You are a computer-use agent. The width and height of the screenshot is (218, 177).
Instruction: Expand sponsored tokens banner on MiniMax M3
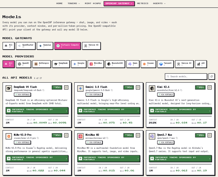pos(109,158)
